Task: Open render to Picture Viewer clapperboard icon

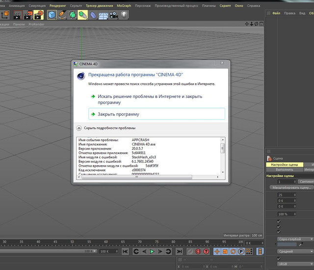Action: [x=28, y=15]
